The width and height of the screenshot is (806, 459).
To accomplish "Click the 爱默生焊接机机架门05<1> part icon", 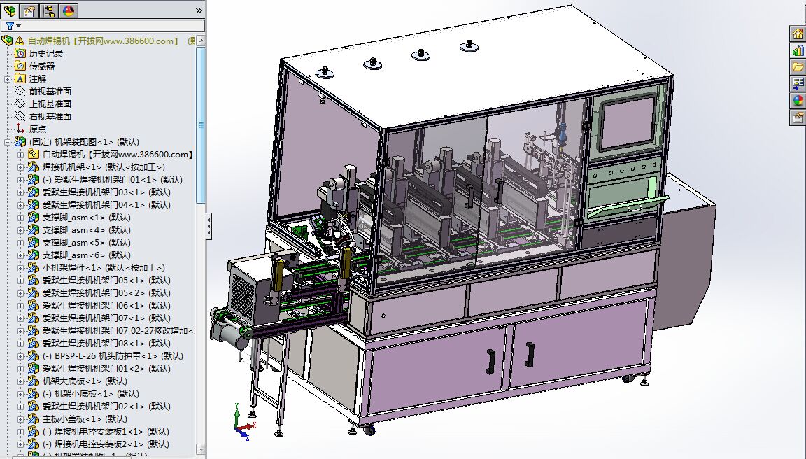I will (34, 280).
